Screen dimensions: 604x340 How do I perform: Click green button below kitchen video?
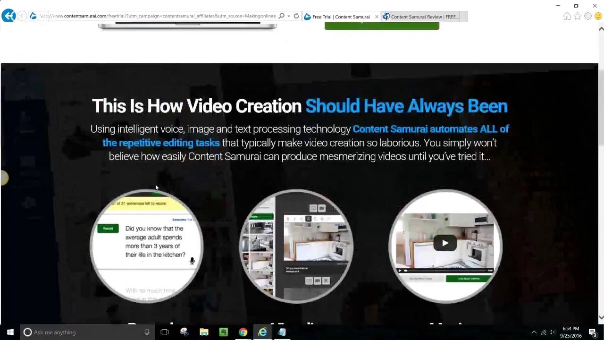click(469, 279)
